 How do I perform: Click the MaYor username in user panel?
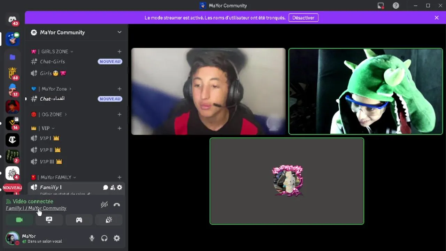pos(29,236)
